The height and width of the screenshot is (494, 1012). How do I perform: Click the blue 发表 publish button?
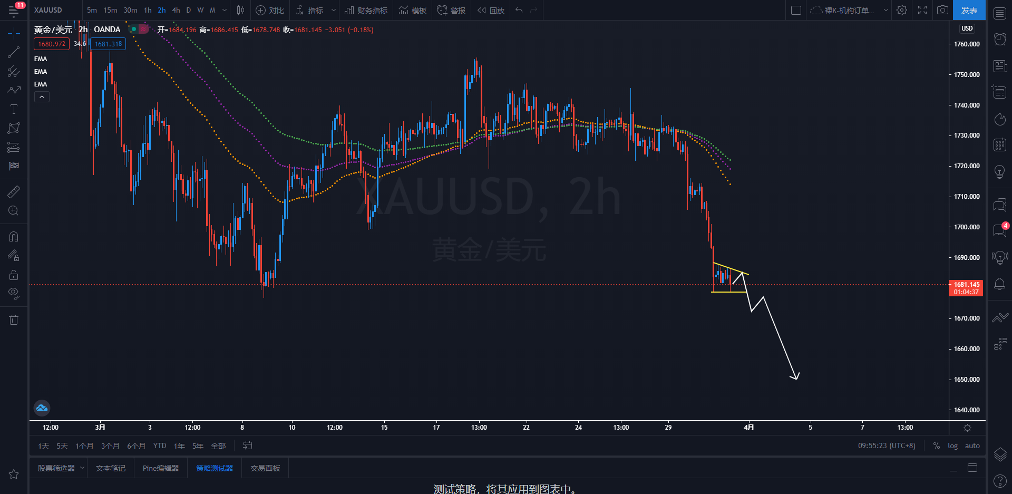(x=969, y=10)
